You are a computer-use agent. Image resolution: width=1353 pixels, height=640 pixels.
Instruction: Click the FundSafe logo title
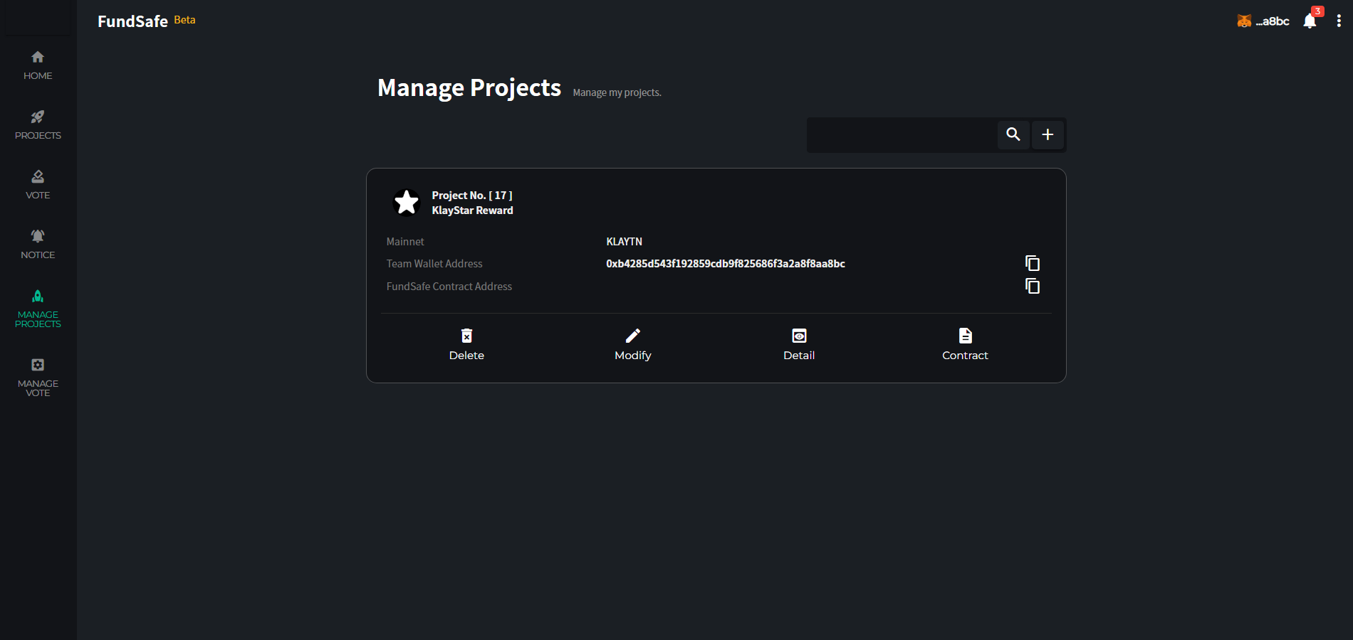click(x=132, y=21)
